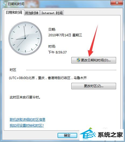This screenshot has height=142, width=125.
Task: Open the 附加时钟 tab
Action: click(32, 13)
